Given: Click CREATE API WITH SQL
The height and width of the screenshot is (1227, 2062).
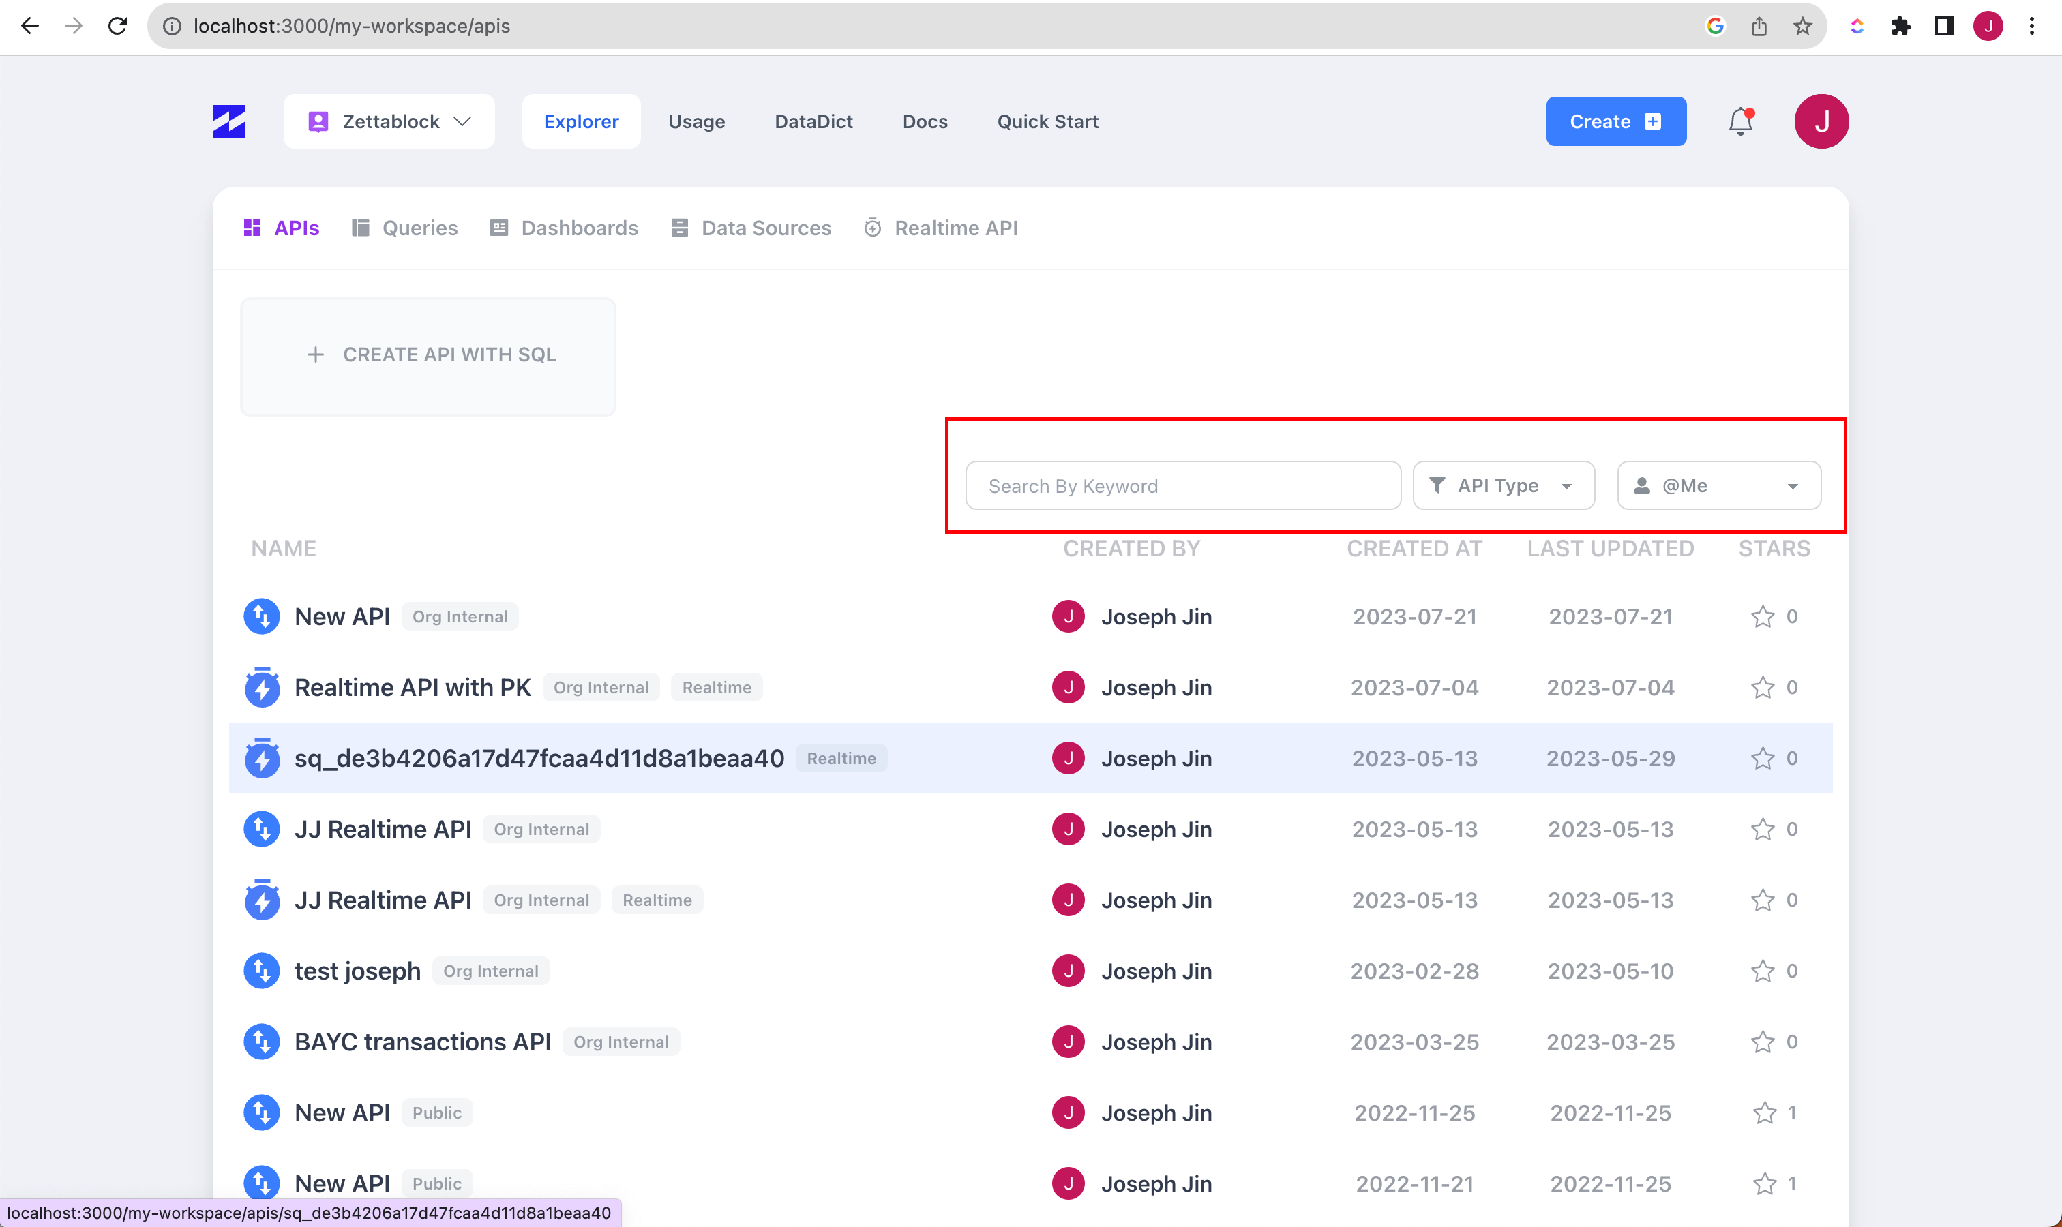Looking at the screenshot, I should tap(428, 356).
